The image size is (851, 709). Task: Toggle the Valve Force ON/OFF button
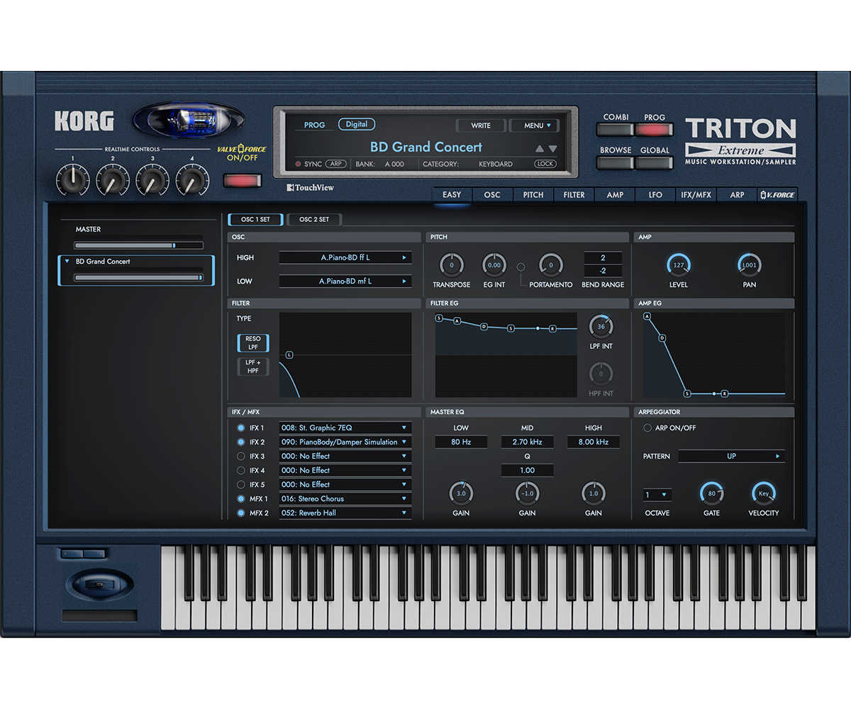pyautogui.click(x=242, y=181)
